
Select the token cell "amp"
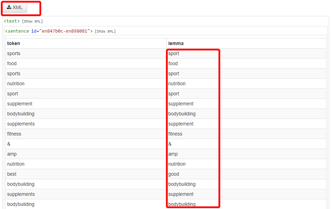click(86, 154)
